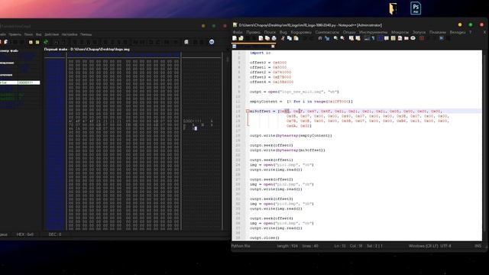Open the ? help menu in Notepad++
489x275 pixels.
pos(471,32)
